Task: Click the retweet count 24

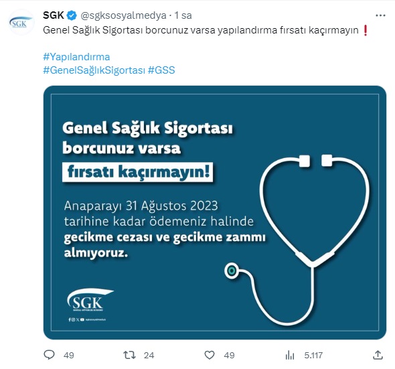Action: [x=149, y=356]
